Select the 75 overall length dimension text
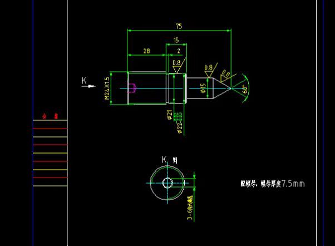The width and height of the screenshot is (335, 246). tap(179, 26)
